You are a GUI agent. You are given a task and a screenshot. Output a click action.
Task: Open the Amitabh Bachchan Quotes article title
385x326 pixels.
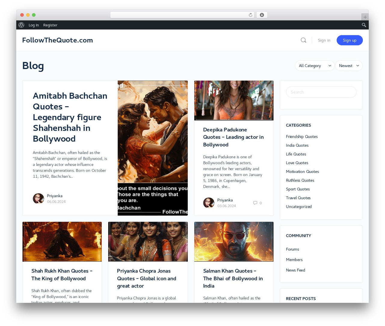pyautogui.click(x=70, y=117)
